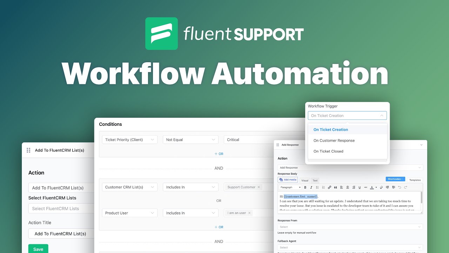Switch to Visual editor tab
Screen dimensions: 449x253
coord(305,180)
